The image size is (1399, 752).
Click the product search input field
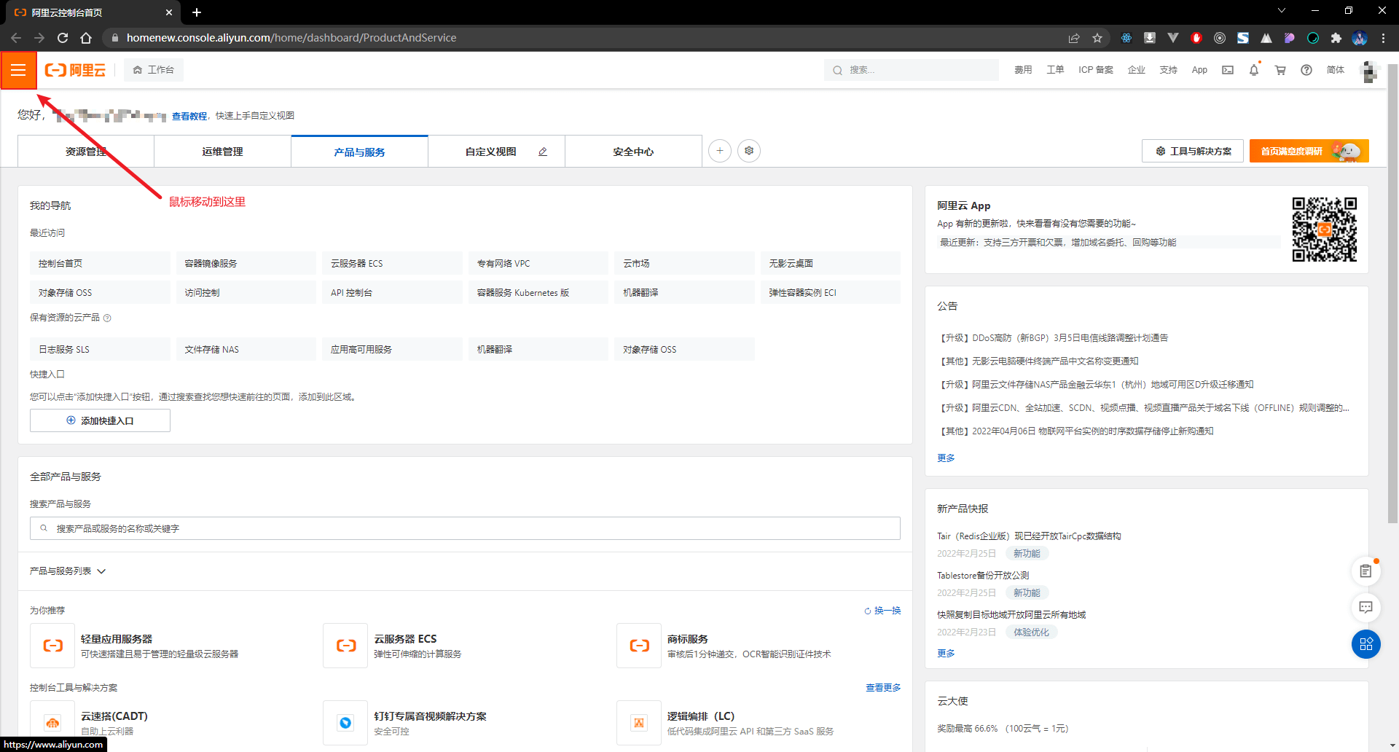click(x=465, y=528)
